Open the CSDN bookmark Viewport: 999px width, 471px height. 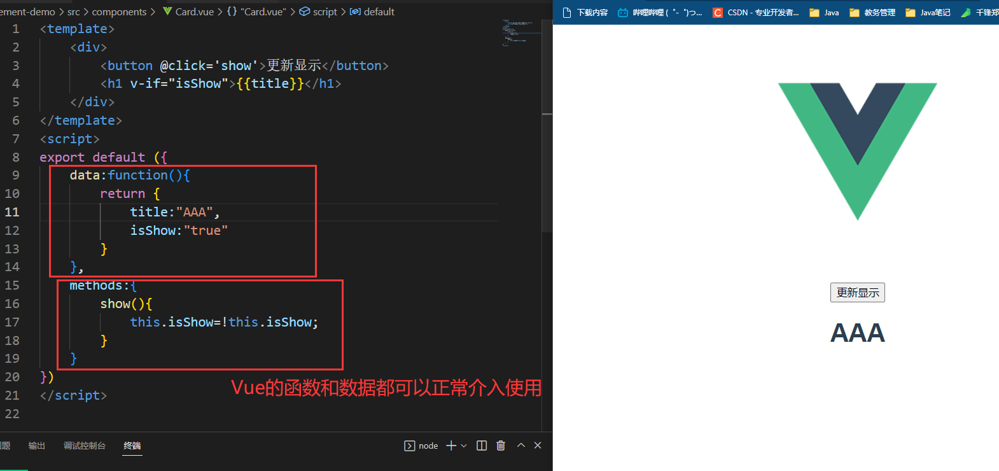[756, 12]
